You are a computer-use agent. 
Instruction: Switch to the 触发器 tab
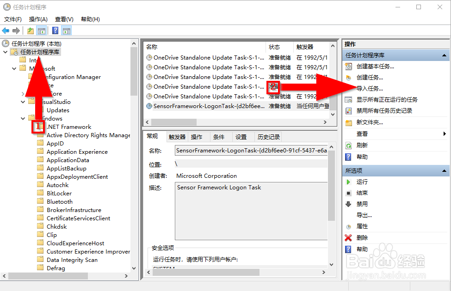[177, 137]
